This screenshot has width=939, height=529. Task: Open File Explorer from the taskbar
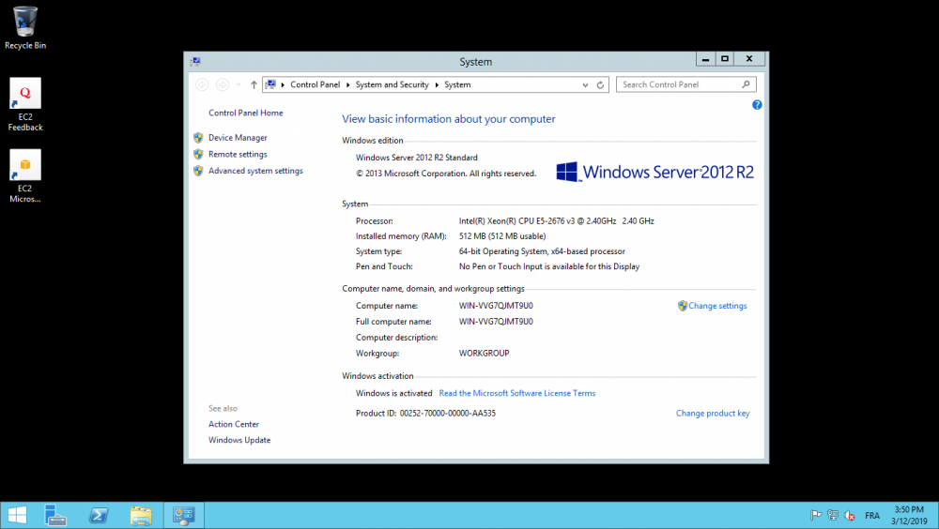click(x=142, y=515)
